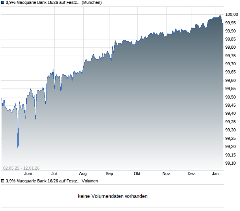
Task: Select the Nov. label on the time axis
Action: click(x=166, y=174)
